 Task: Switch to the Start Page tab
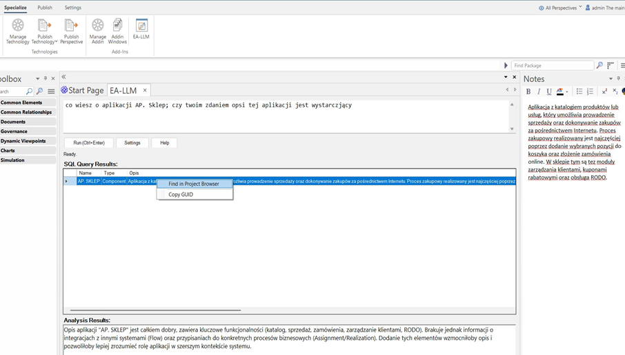[82, 90]
